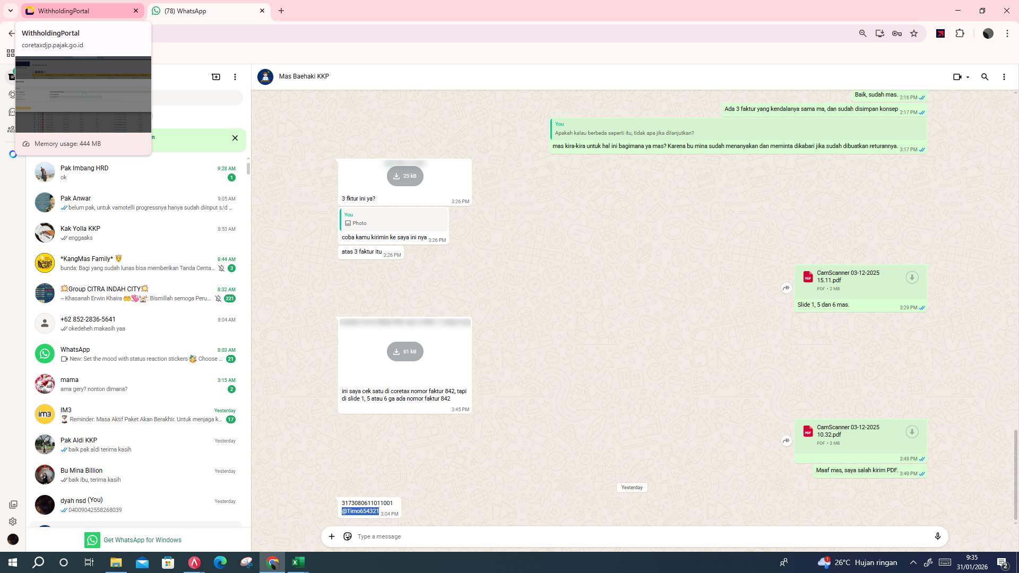Expand the video call options chevron
The image size is (1019, 573).
[967, 77]
